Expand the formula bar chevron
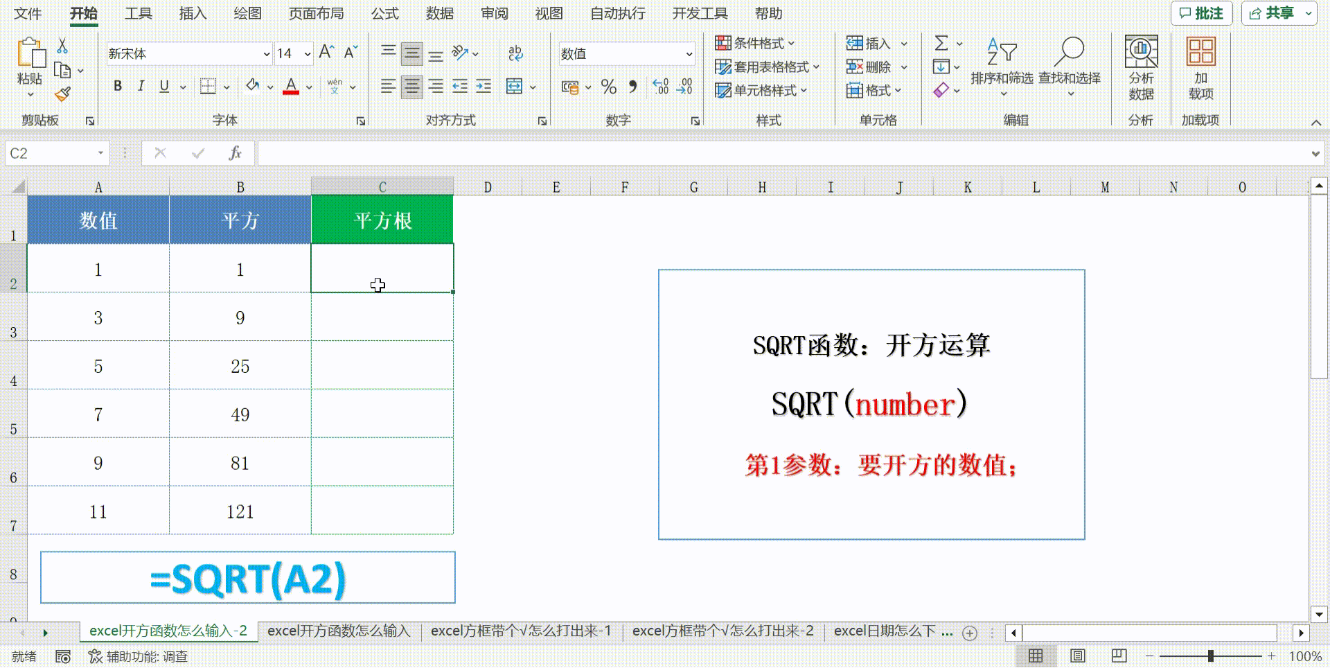This screenshot has height=668, width=1330. point(1315,154)
